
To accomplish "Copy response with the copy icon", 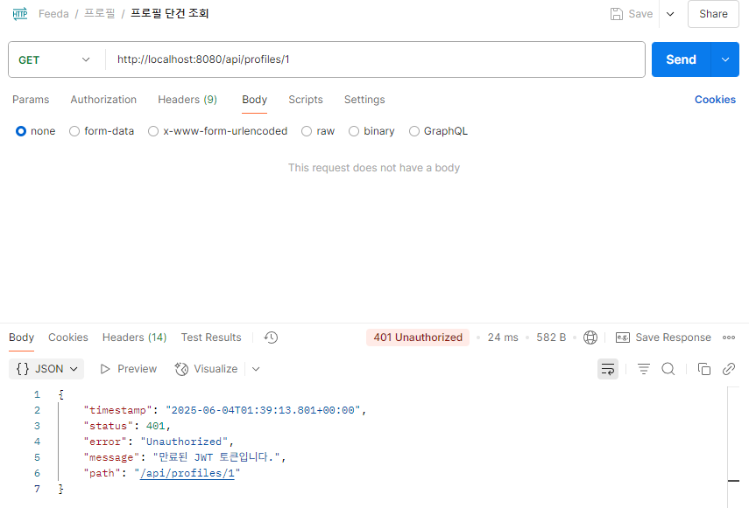I will tap(704, 369).
